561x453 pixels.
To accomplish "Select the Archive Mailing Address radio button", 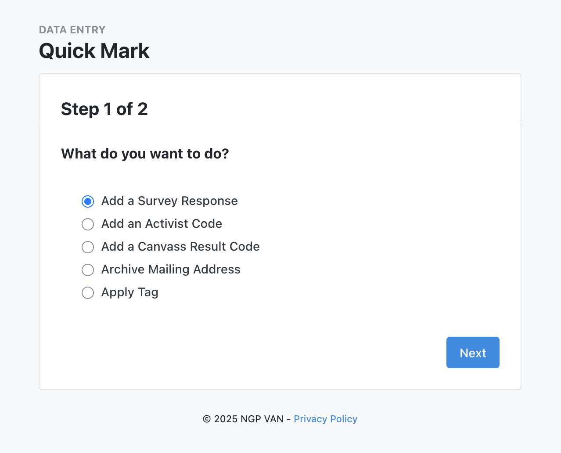I will point(88,270).
